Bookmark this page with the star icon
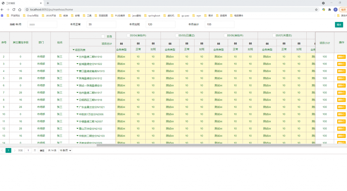347x191 pixels. coord(316,9)
